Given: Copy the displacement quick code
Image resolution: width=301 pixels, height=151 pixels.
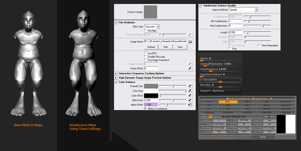Looking at the screenshot, I should [266, 116].
